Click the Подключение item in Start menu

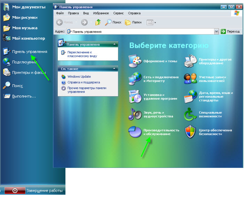[20, 62]
